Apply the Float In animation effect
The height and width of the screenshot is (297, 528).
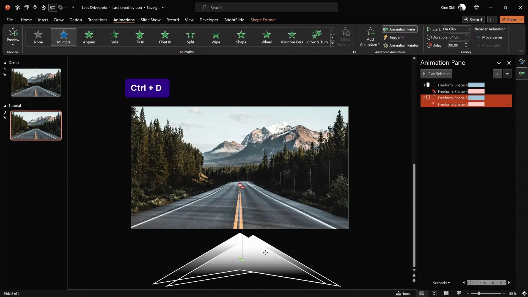165,37
